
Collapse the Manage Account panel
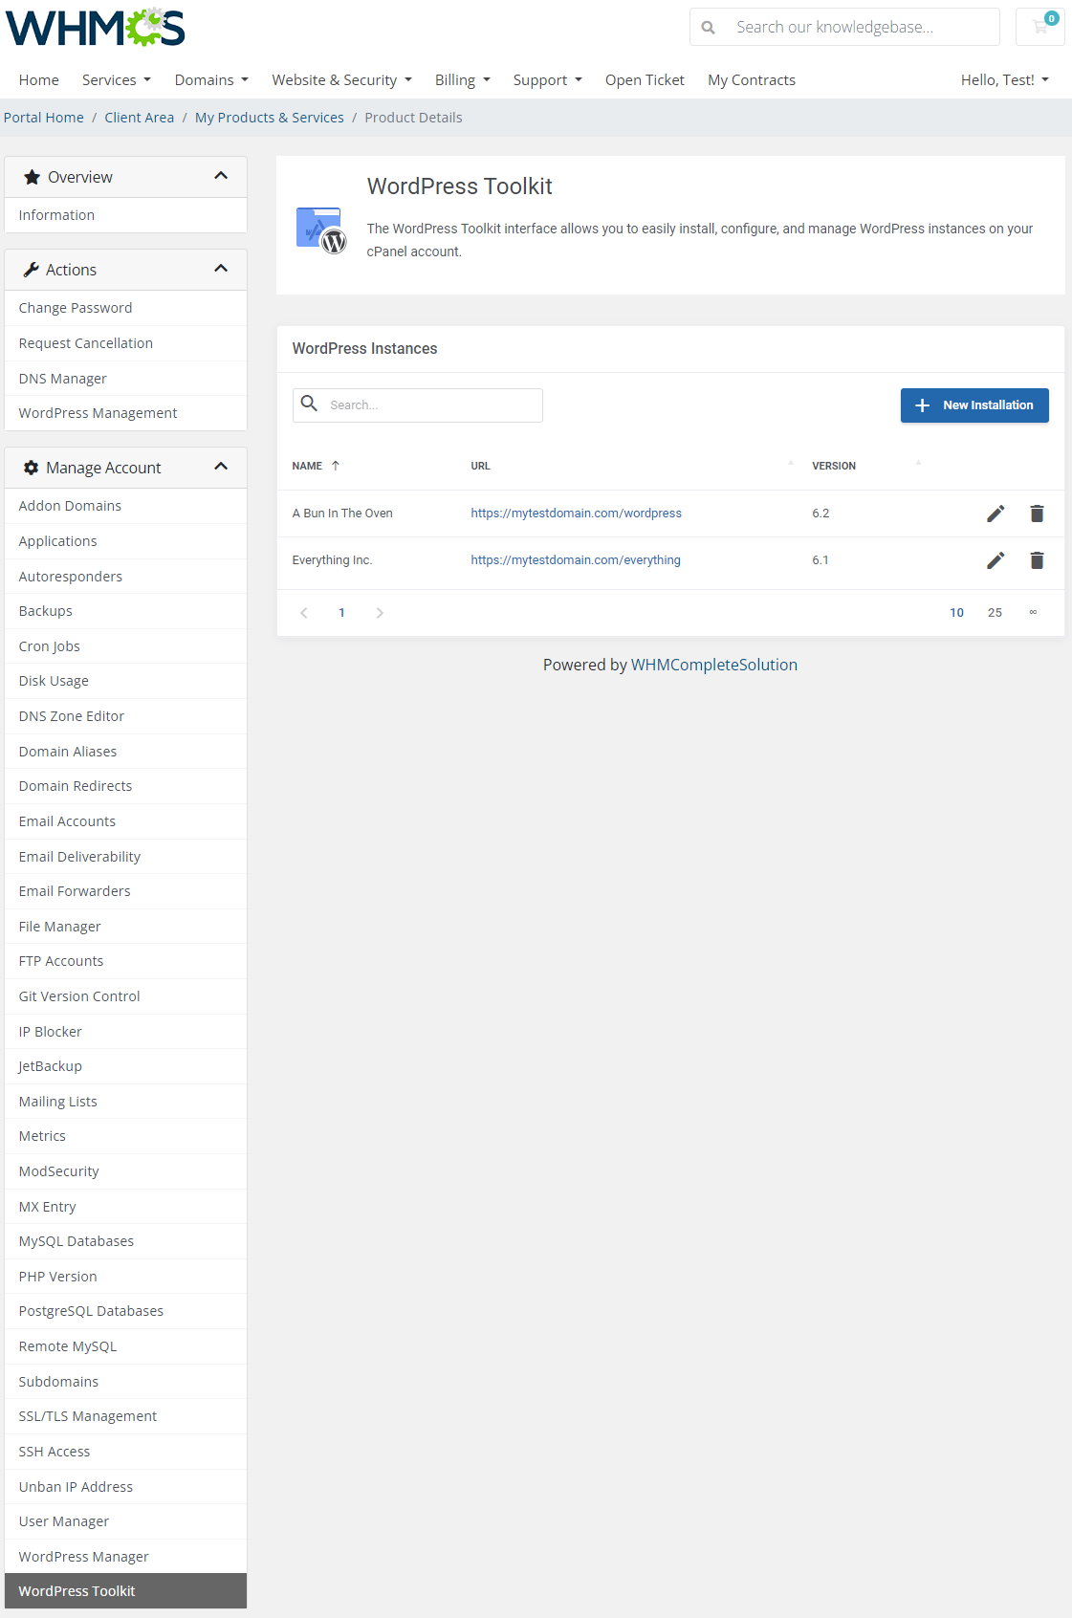click(221, 467)
